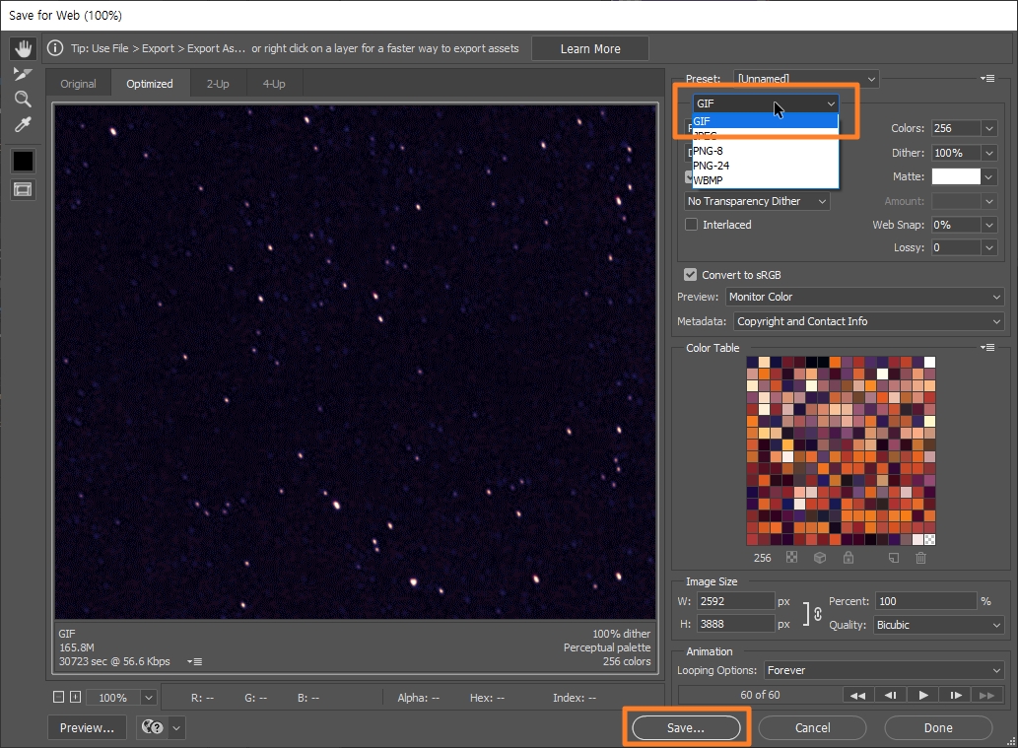The image size is (1018, 748).
Task: Open Looping Options Forever dropdown
Action: (884, 670)
